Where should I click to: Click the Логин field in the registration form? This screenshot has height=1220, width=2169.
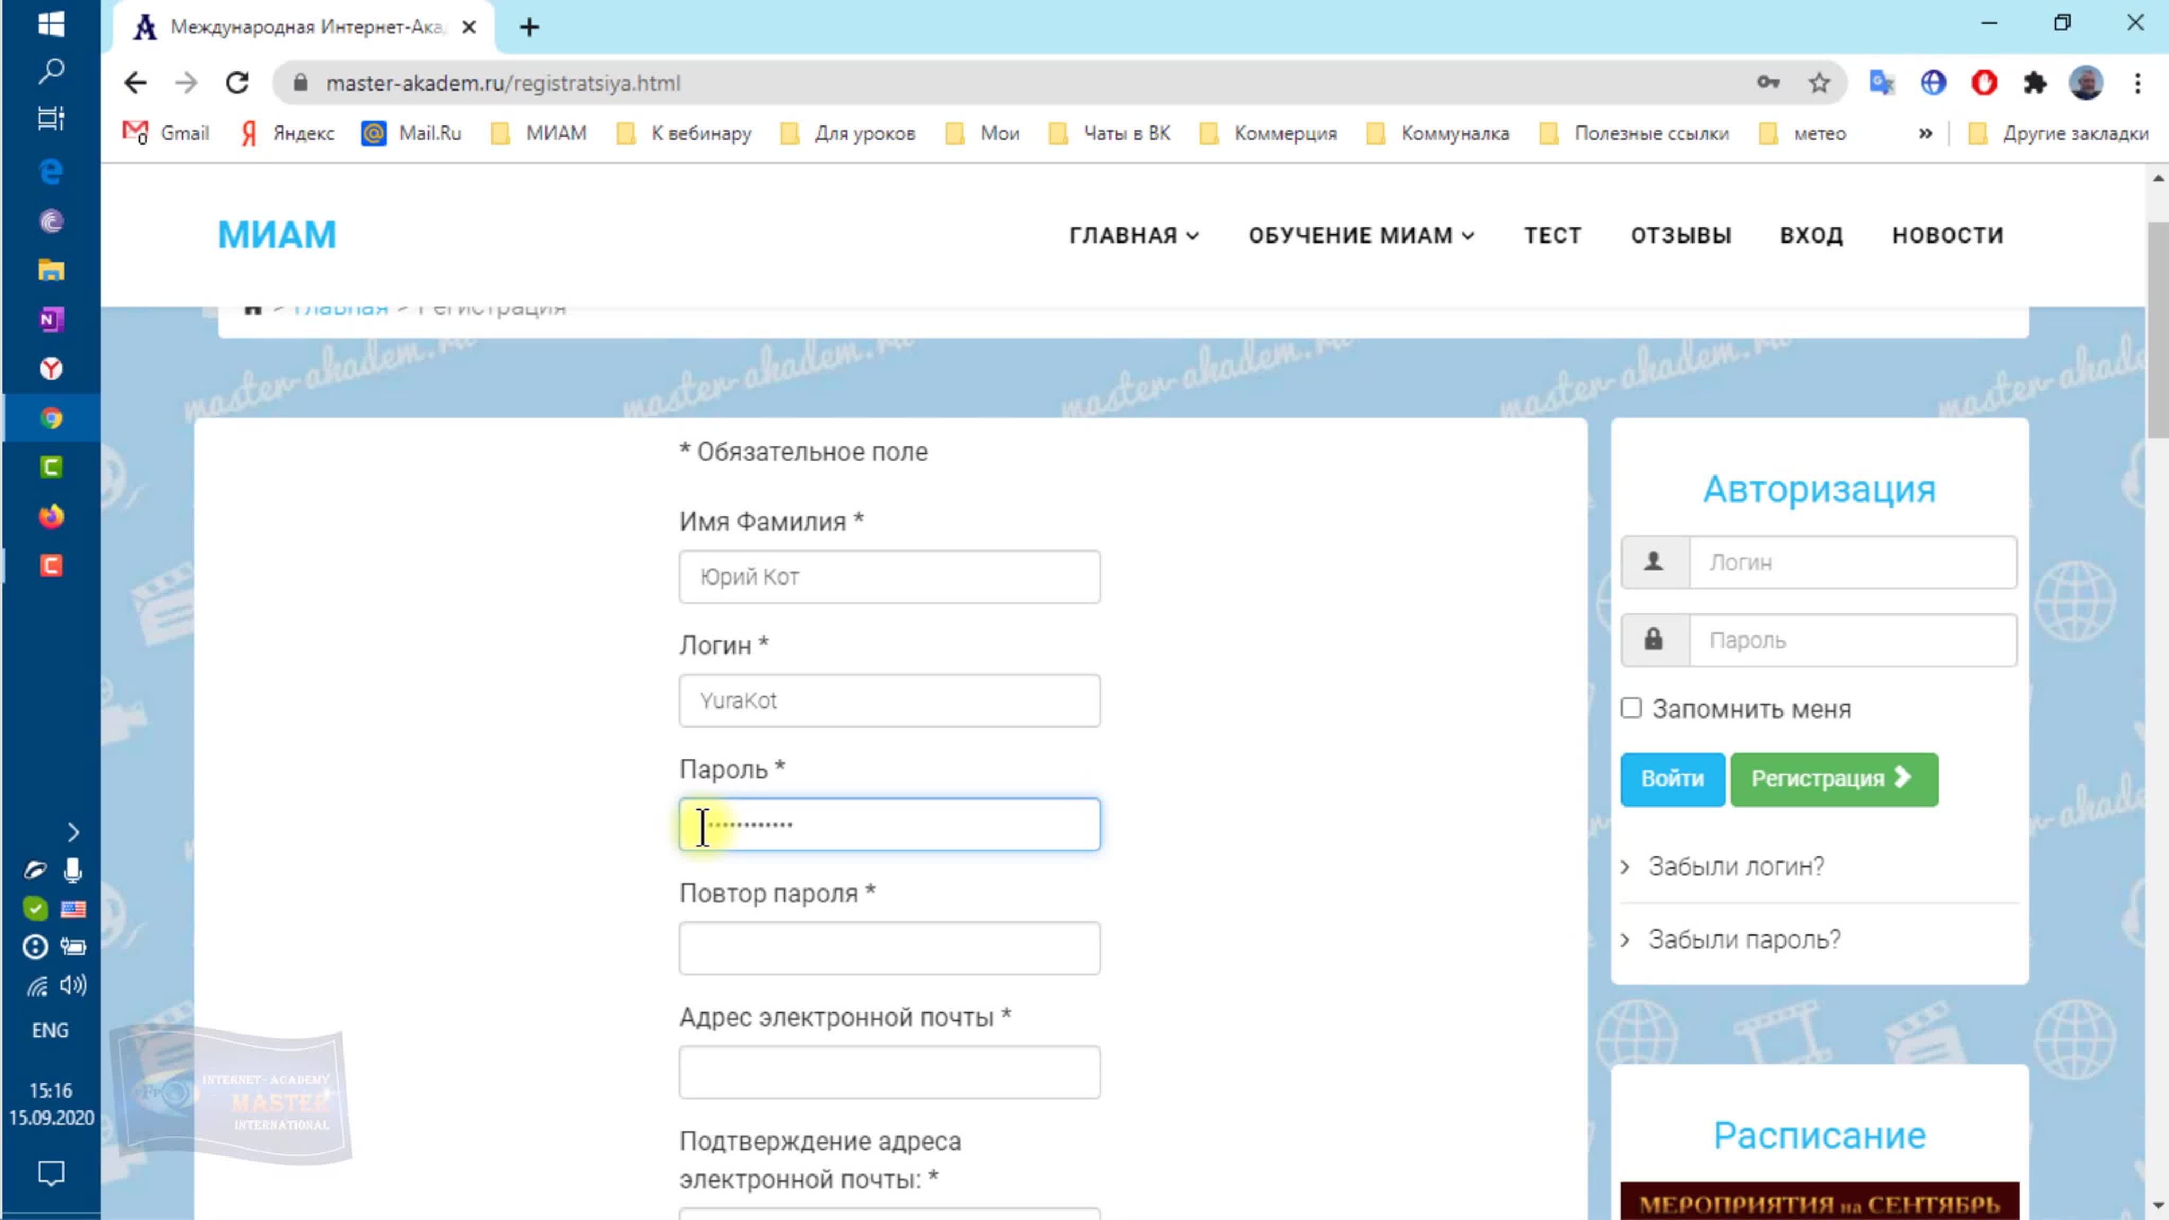click(889, 701)
